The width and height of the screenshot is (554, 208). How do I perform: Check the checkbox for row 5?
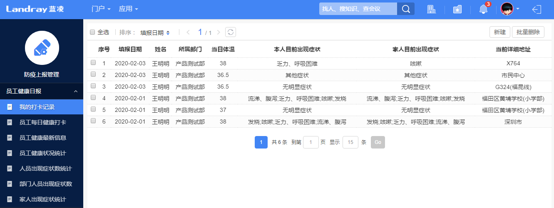pos(93,109)
